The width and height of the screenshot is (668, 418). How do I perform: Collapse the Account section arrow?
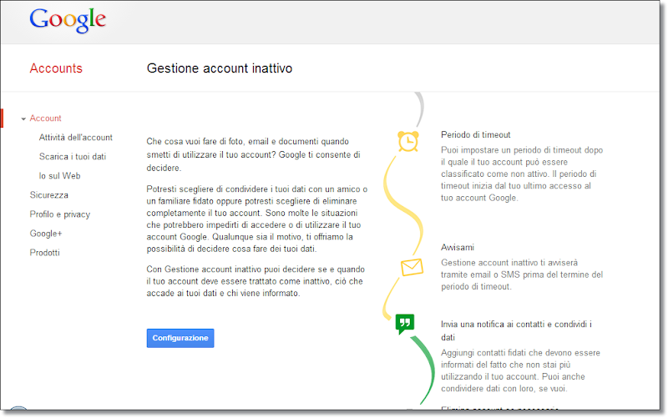pyautogui.click(x=23, y=118)
